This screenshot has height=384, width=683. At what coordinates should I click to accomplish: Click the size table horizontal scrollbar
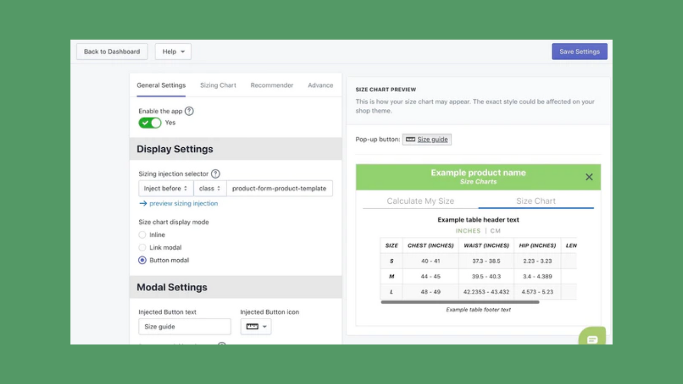point(460,302)
